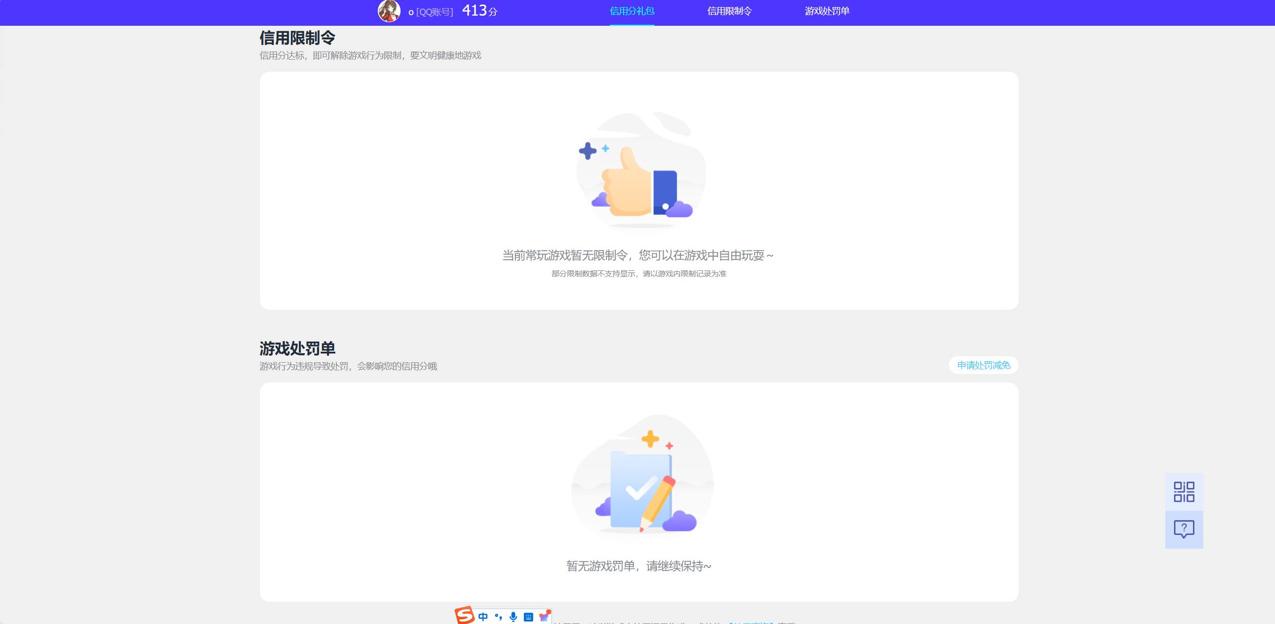
Task: Click the user avatar in the header
Action: click(389, 11)
